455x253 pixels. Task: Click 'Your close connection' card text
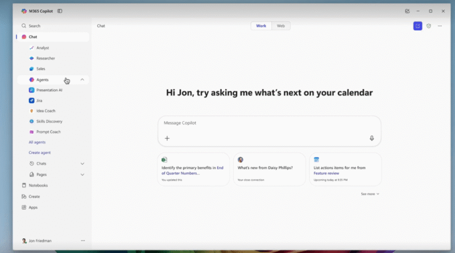coord(251,180)
